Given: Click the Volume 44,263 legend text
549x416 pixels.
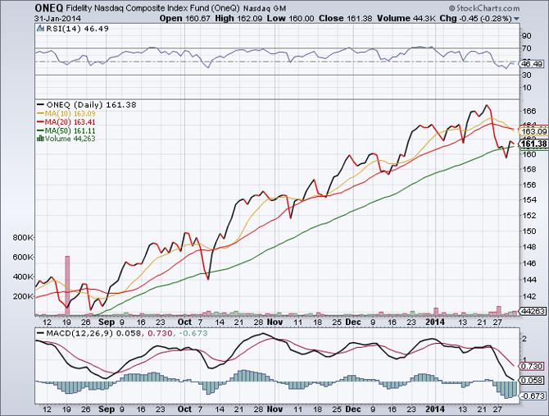Looking at the screenshot, I should (x=70, y=139).
